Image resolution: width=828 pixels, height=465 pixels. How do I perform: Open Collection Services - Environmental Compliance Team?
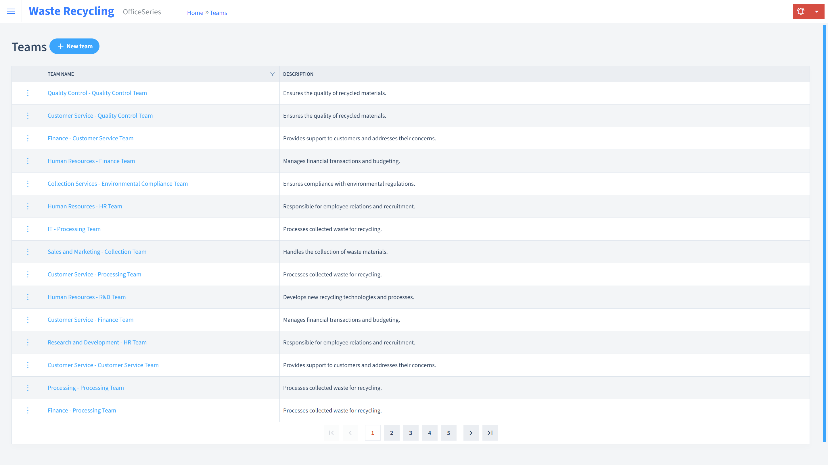(x=118, y=183)
